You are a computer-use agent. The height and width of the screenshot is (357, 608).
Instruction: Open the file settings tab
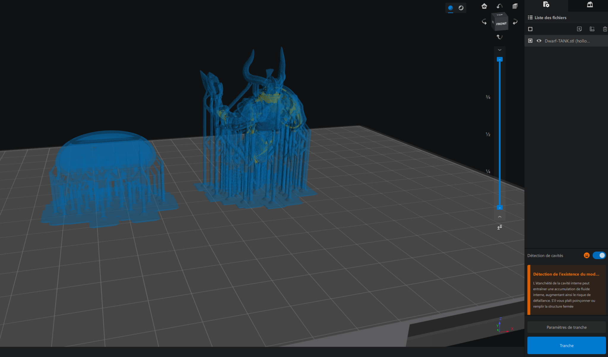[x=546, y=5]
